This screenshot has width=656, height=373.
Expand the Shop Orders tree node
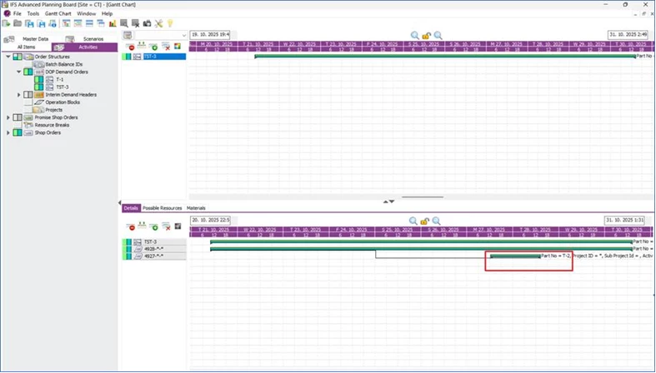point(8,133)
